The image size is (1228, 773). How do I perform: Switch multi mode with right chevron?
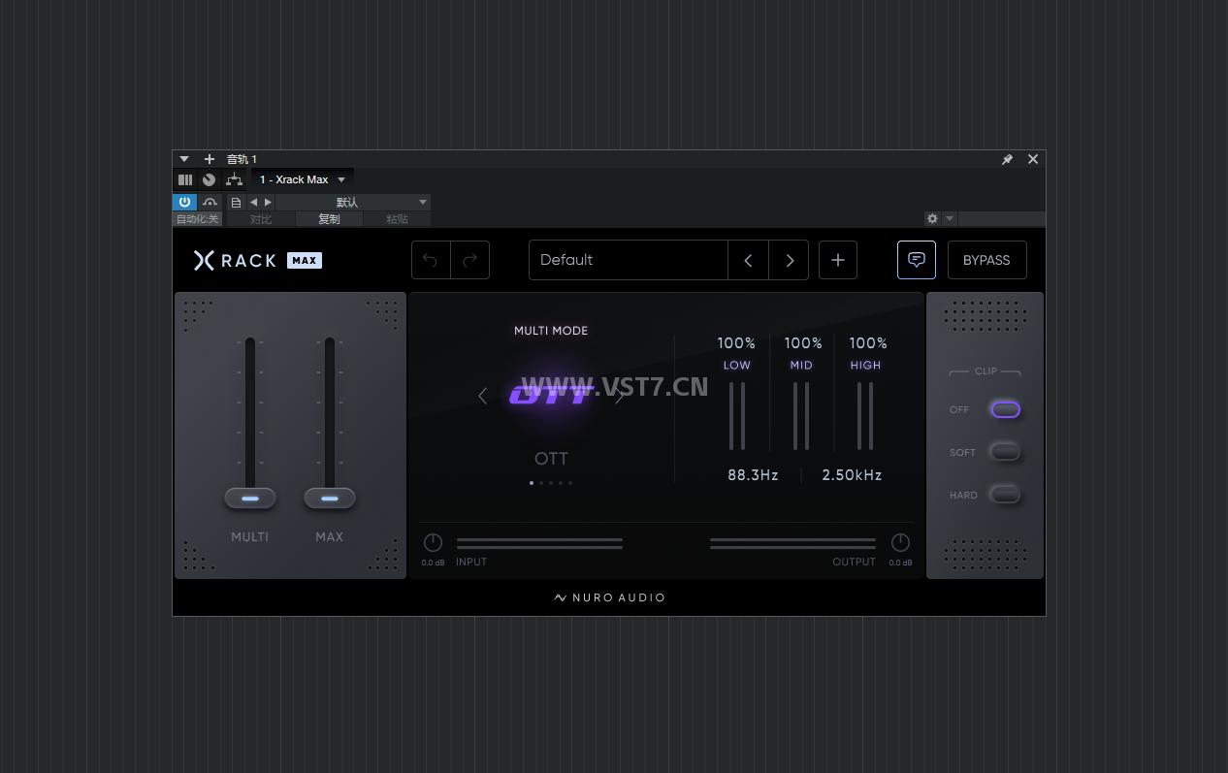[x=621, y=396]
